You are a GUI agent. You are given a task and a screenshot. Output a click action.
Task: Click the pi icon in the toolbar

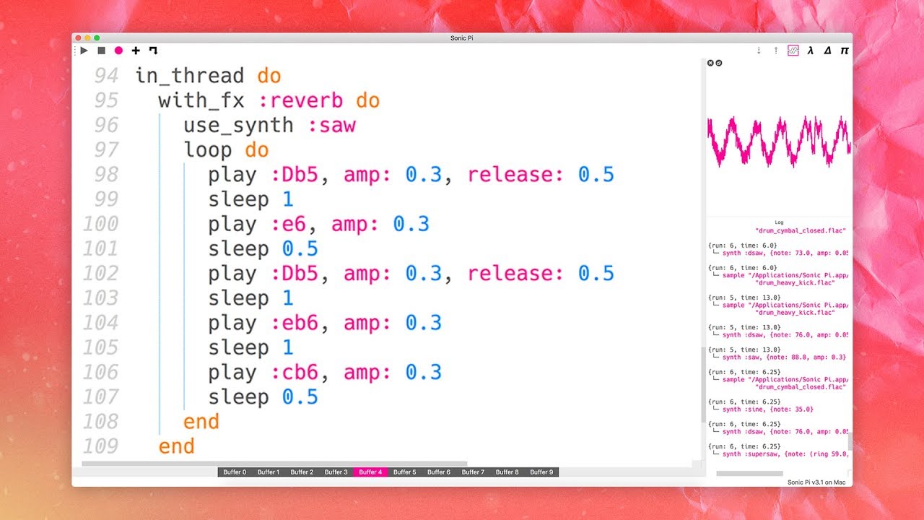click(x=844, y=51)
